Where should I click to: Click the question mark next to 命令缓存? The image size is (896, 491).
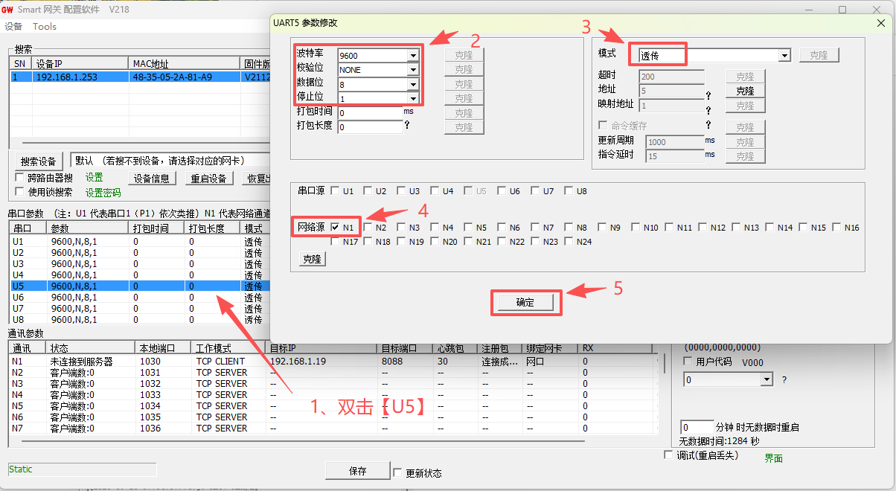coord(708,125)
